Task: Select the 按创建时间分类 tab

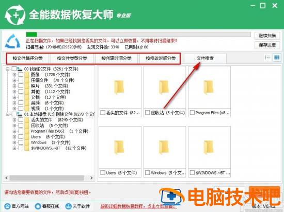Action: point(116,58)
